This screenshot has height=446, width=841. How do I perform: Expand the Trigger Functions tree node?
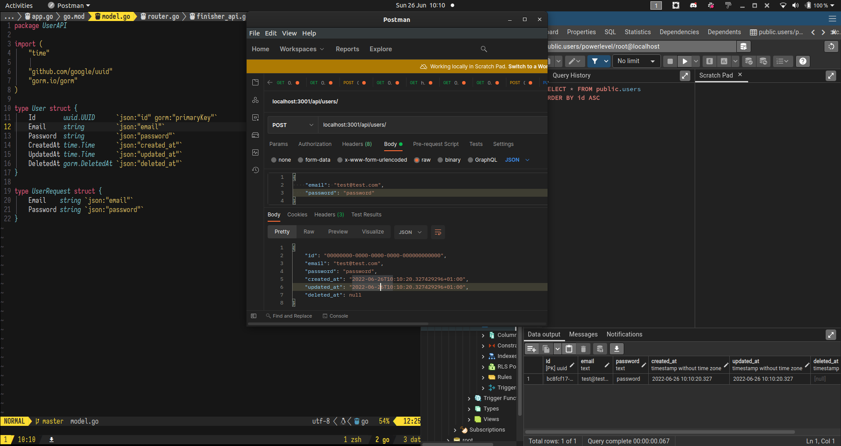click(469, 398)
